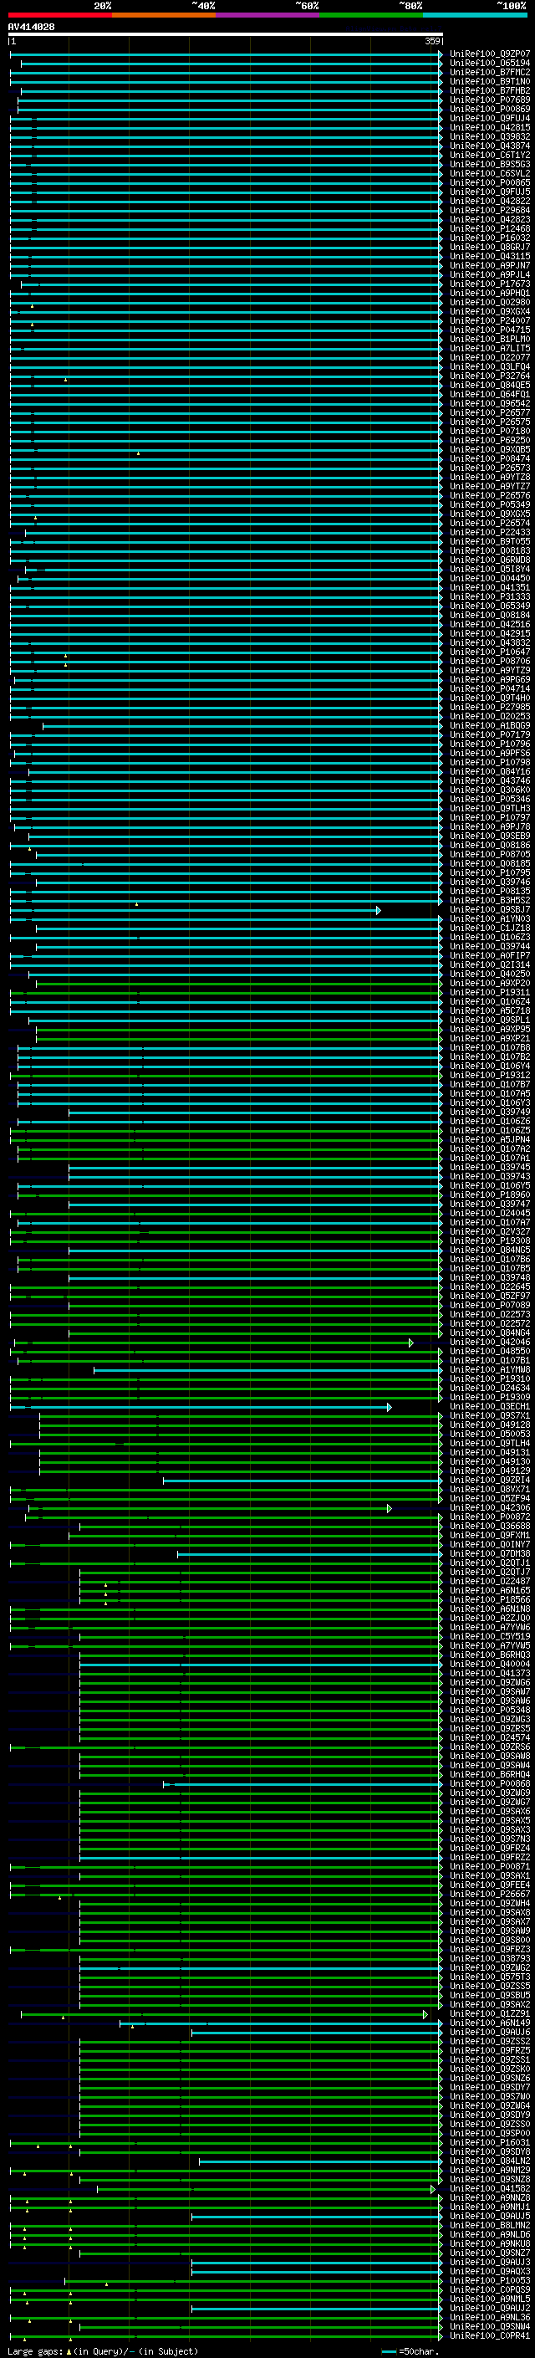Viewport: 535px width, 2358px height.
Task: Open hit UniRef100_O22645
Action: click(489, 1287)
